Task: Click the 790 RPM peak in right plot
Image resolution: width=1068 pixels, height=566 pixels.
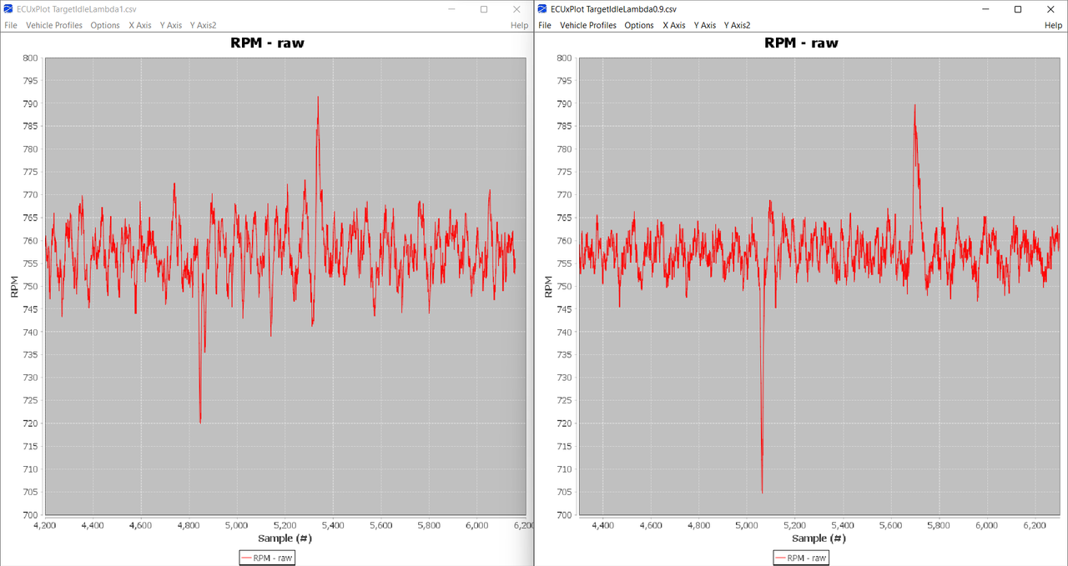Action: pyautogui.click(x=914, y=106)
